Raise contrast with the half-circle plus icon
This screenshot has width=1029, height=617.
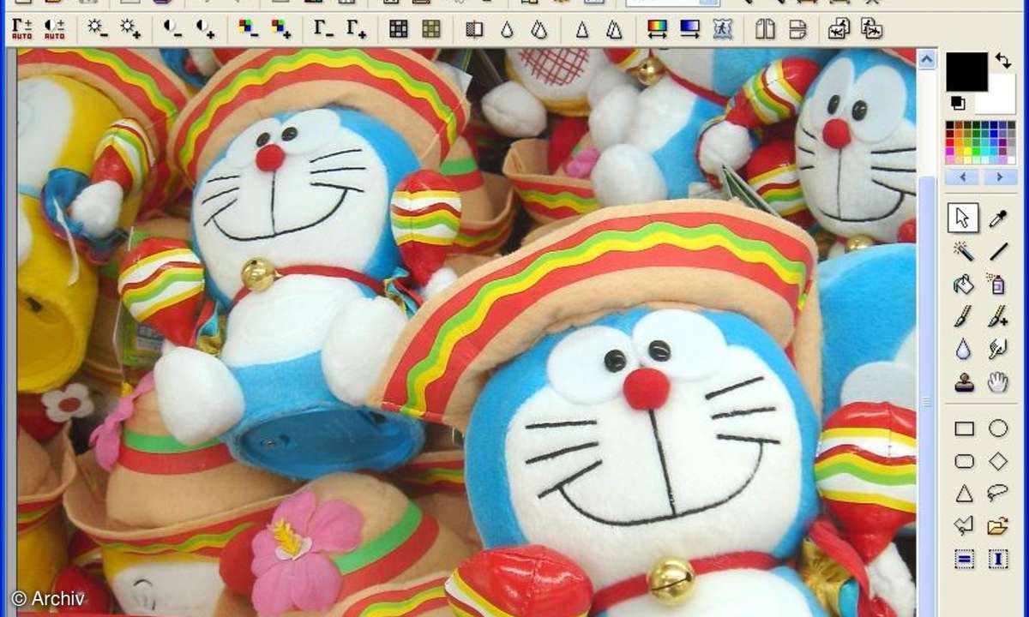pyautogui.click(x=206, y=29)
